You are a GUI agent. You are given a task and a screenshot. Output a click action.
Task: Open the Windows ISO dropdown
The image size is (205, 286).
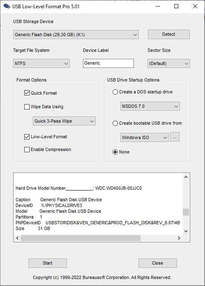(x=144, y=137)
